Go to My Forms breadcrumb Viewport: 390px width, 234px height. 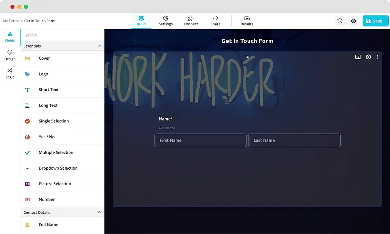[11, 21]
